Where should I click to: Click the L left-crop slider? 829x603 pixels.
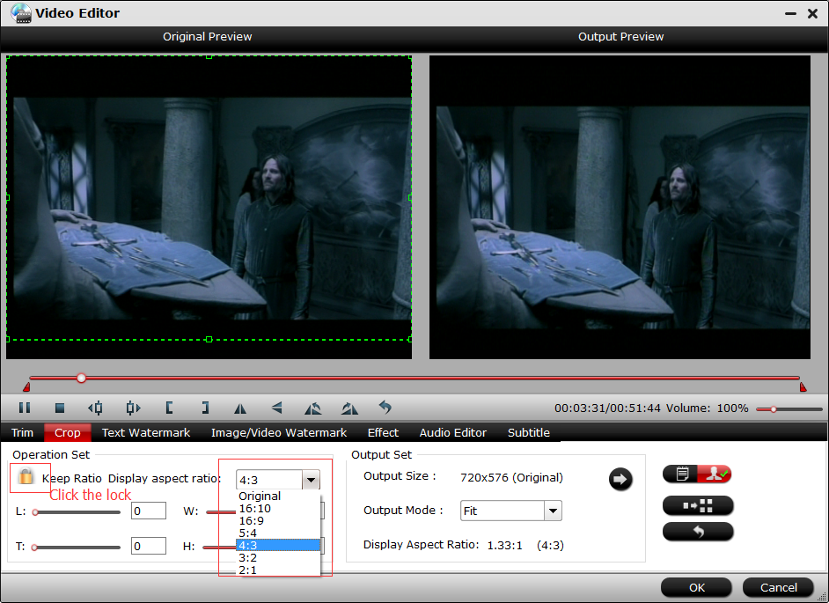[x=77, y=512]
